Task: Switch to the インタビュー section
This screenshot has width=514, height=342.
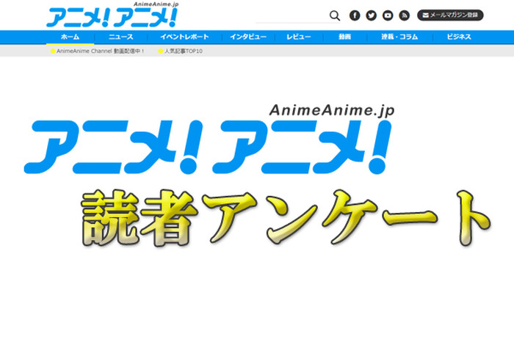Action: [x=247, y=37]
